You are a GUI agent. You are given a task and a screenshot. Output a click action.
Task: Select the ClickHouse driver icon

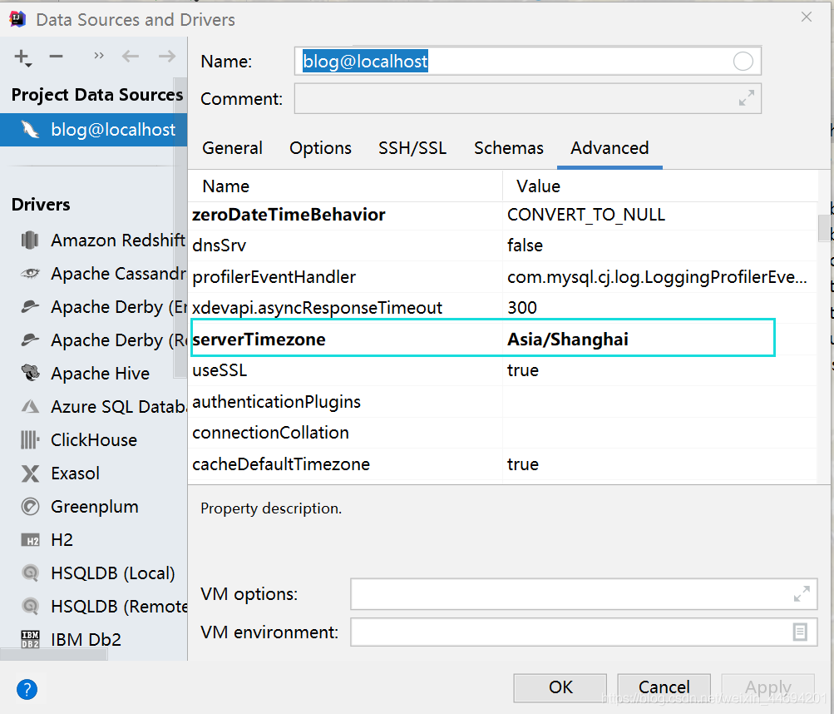pos(27,439)
